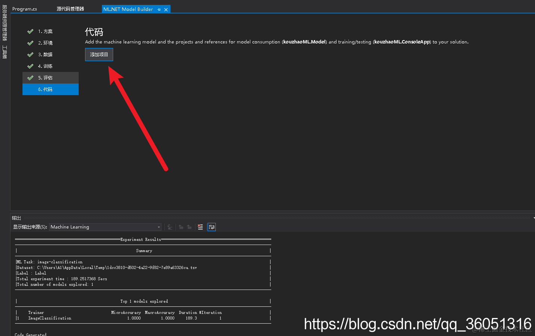Open the 工具箱 side panel tab
The width and height of the screenshot is (535, 336).
coord(4,52)
